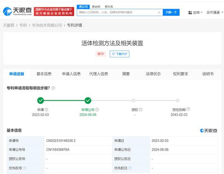Clear the search field with the X icon

pyautogui.click(x=159, y=13)
